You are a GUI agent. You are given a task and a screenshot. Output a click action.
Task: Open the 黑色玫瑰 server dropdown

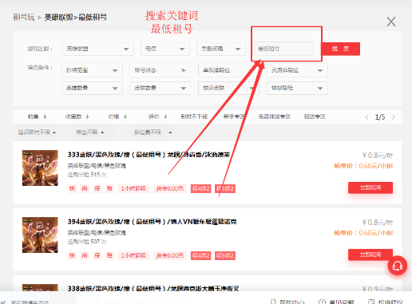coord(221,49)
